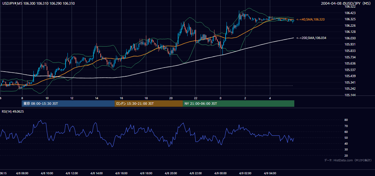Click the 4/8 18:00 date label

[146, 173]
